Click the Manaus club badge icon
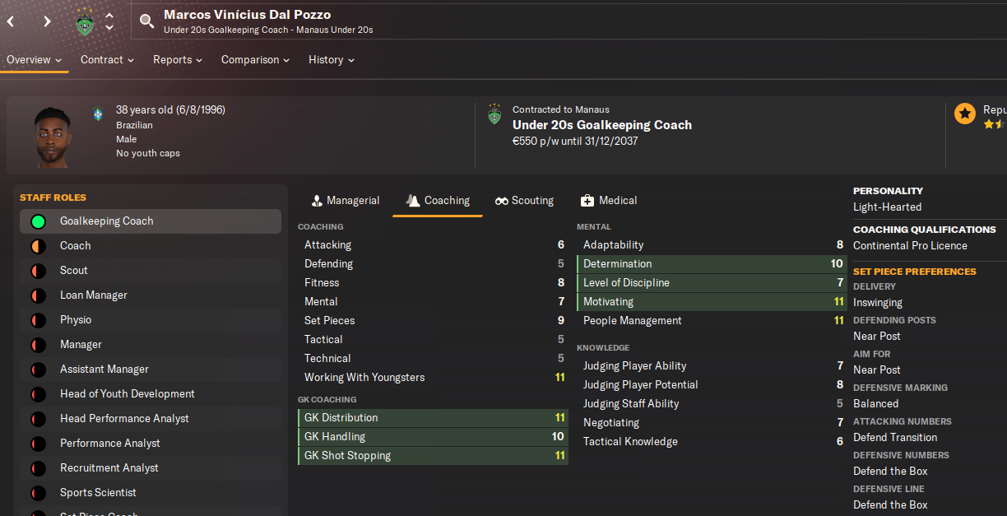 coord(86,21)
